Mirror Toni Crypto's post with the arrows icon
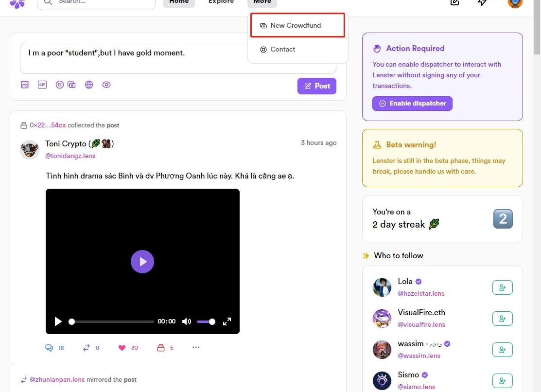This screenshot has width=541, height=392. pyautogui.click(x=87, y=348)
